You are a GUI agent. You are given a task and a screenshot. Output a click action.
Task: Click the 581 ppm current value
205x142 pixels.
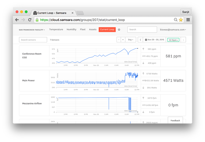pyautogui.click(x=173, y=56)
